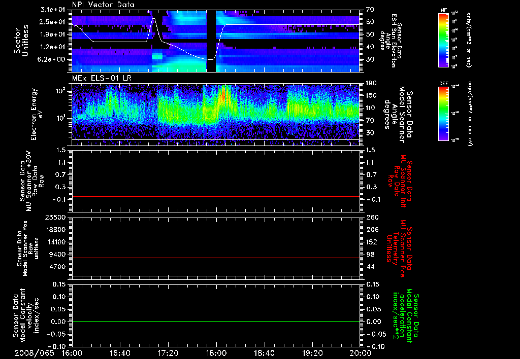
Task: Click the Electron Energy eV axis title
Action: coord(37,114)
